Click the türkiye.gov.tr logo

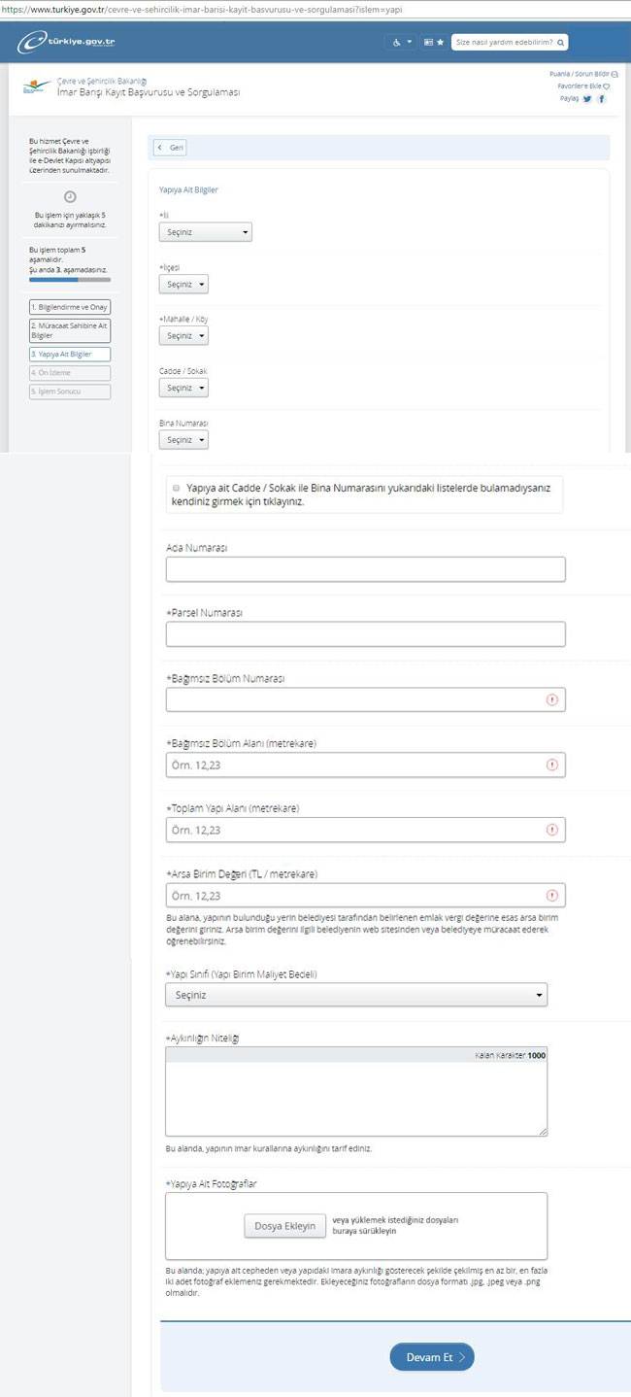(66, 43)
